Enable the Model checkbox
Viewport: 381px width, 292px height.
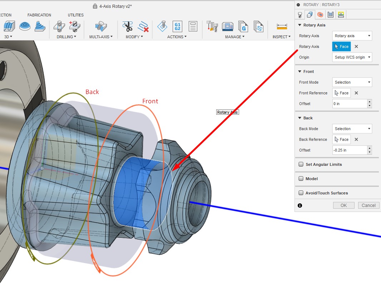click(x=301, y=179)
